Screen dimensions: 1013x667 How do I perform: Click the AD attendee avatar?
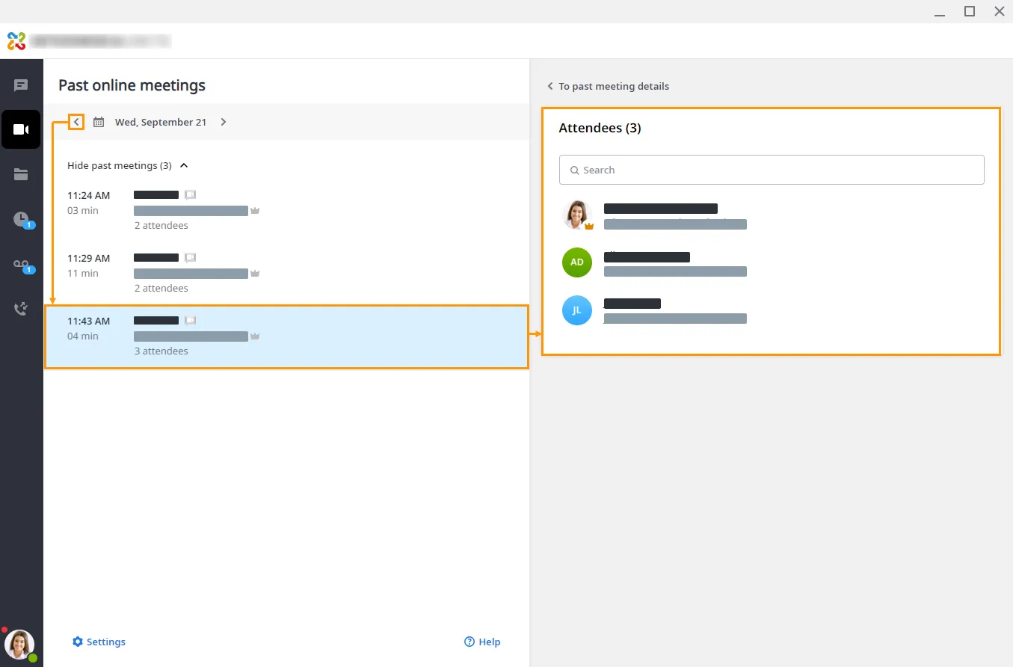[x=577, y=262]
